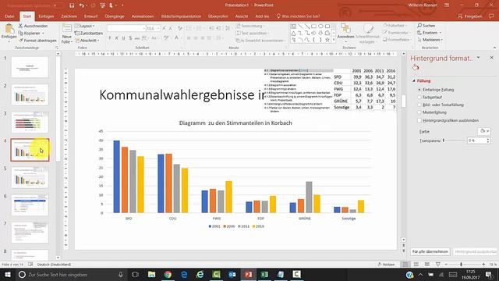The image size is (499, 281).
Task: Select slide 3 thumbnail
Action: 30,123
